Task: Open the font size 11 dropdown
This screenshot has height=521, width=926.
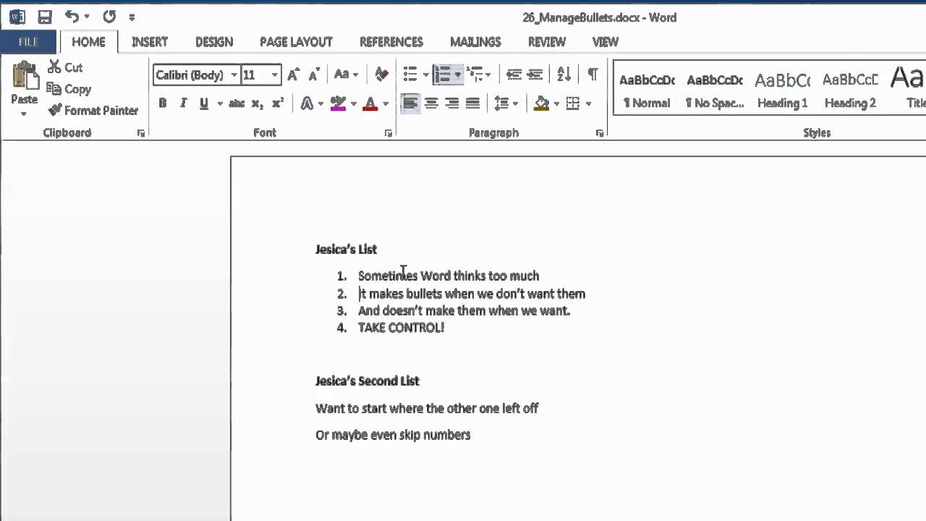Action: pos(274,75)
